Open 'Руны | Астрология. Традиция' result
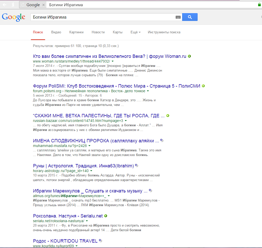The image size is (262, 248). click(83, 166)
